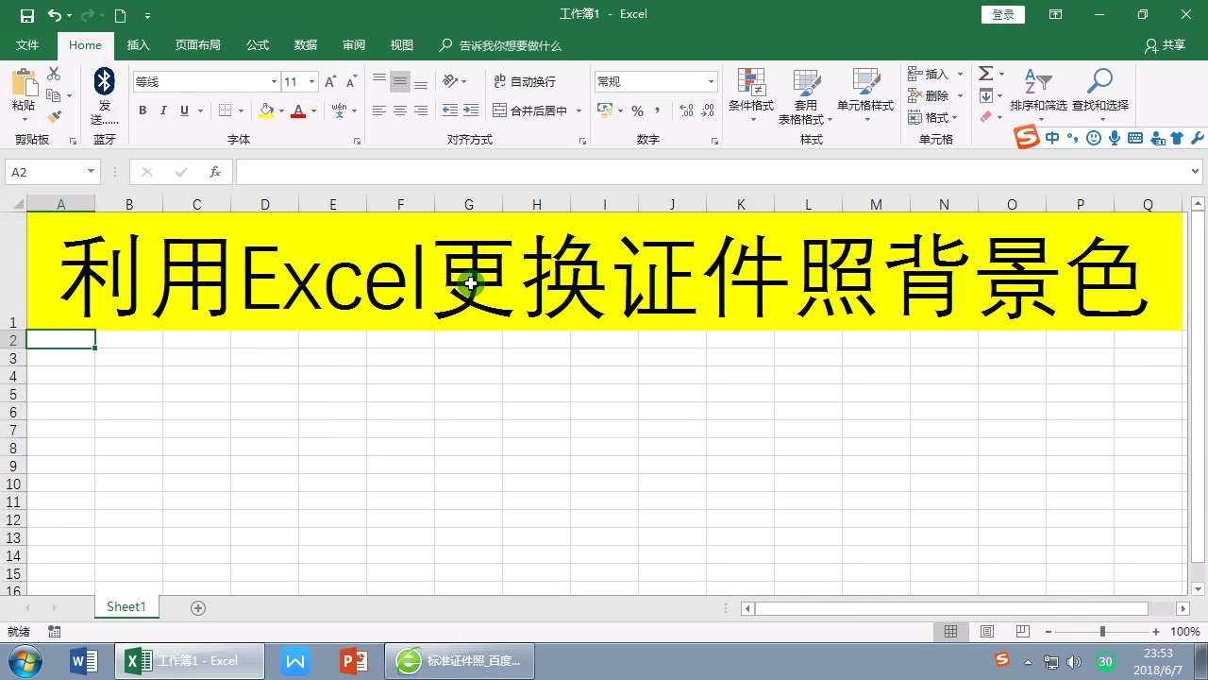Switch to Page Layout view icon in status bar
1208x680 pixels.
coord(986,632)
